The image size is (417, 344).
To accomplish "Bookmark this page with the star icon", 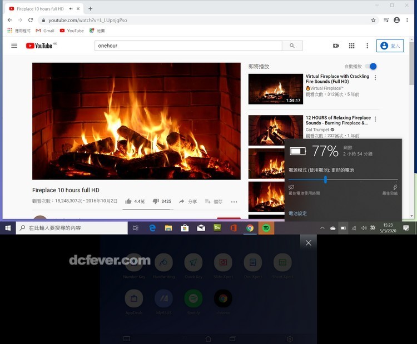I will coord(373,20).
